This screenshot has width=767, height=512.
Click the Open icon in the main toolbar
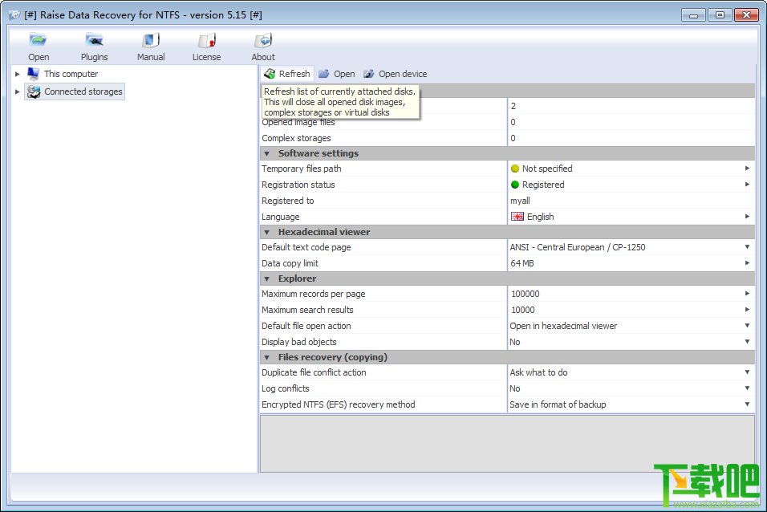pos(38,41)
